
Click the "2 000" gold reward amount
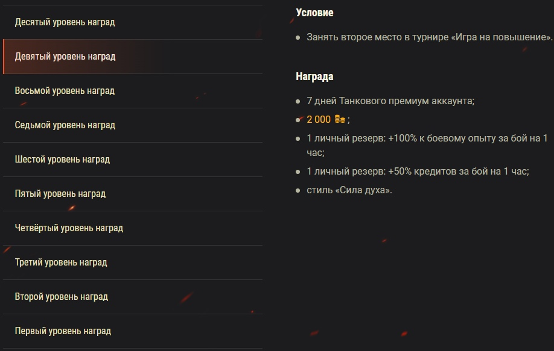pos(317,119)
